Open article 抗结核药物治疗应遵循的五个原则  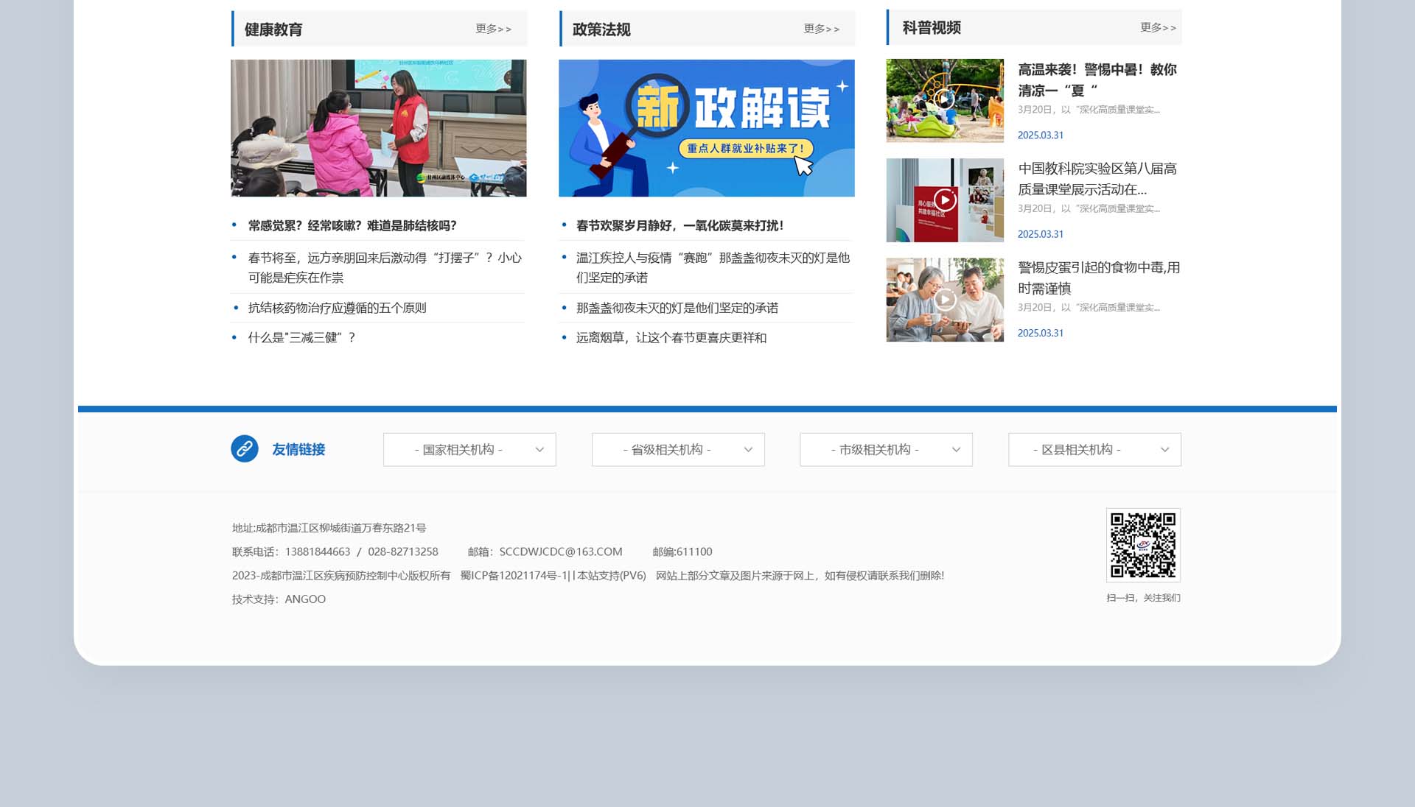(337, 308)
